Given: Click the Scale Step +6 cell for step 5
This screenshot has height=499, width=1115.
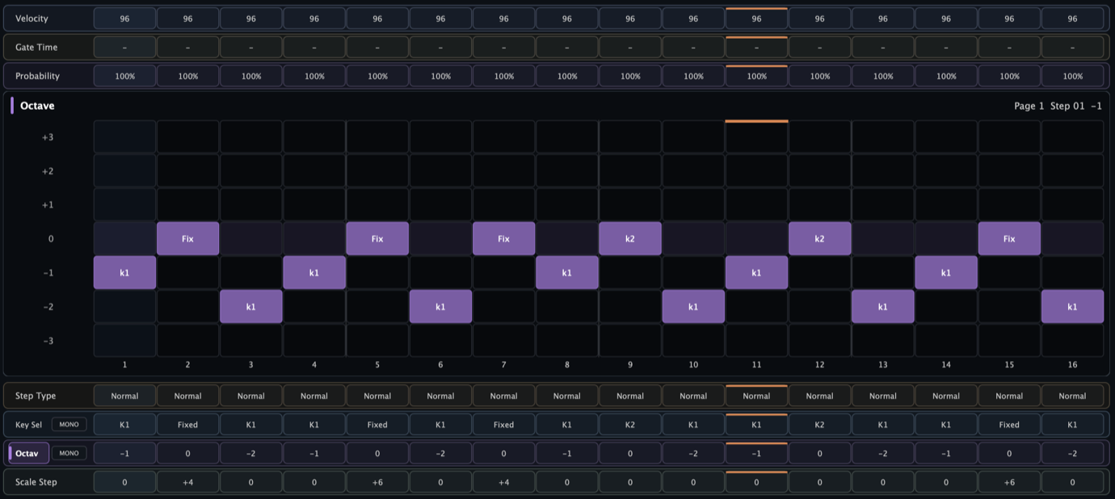Looking at the screenshot, I should (377, 482).
